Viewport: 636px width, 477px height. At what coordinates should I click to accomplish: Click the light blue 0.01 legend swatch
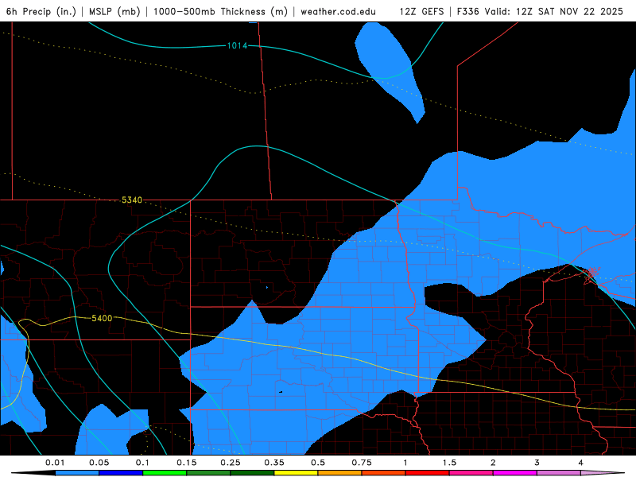click(x=77, y=473)
